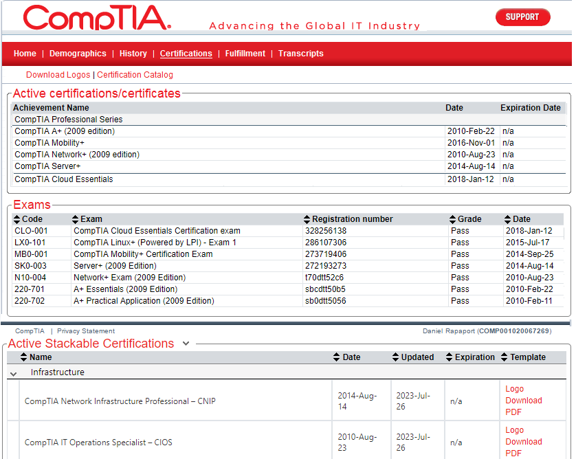Image resolution: width=576 pixels, height=459 pixels.
Task: Open Logo link for CNIP certification
Action: [515, 389]
